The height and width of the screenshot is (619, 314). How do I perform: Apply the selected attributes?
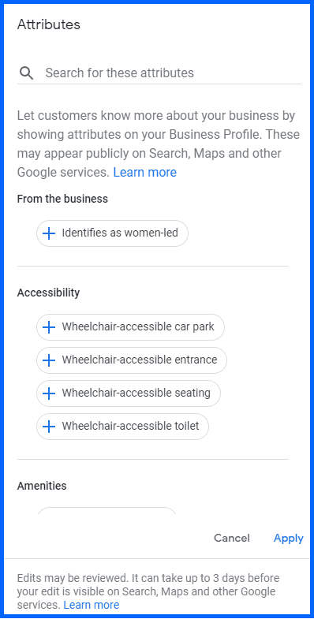[x=289, y=539]
